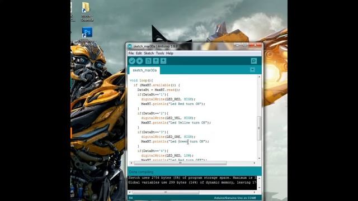Click the if(DataBt=='3') line
Screen dimensions: 358x201
(153, 132)
